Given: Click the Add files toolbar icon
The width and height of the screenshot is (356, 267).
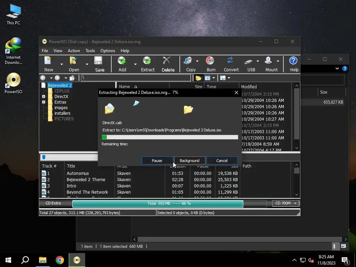Looking at the screenshot, I should (x=122, y=64).
